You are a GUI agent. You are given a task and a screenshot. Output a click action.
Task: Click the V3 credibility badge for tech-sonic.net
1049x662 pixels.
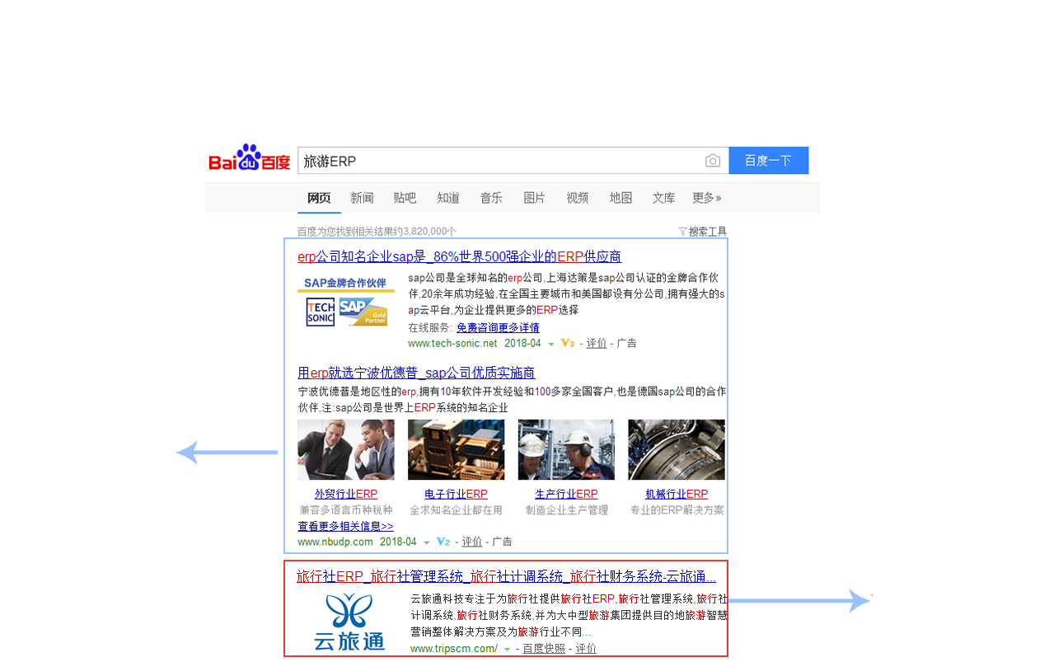tap(568, 343)
